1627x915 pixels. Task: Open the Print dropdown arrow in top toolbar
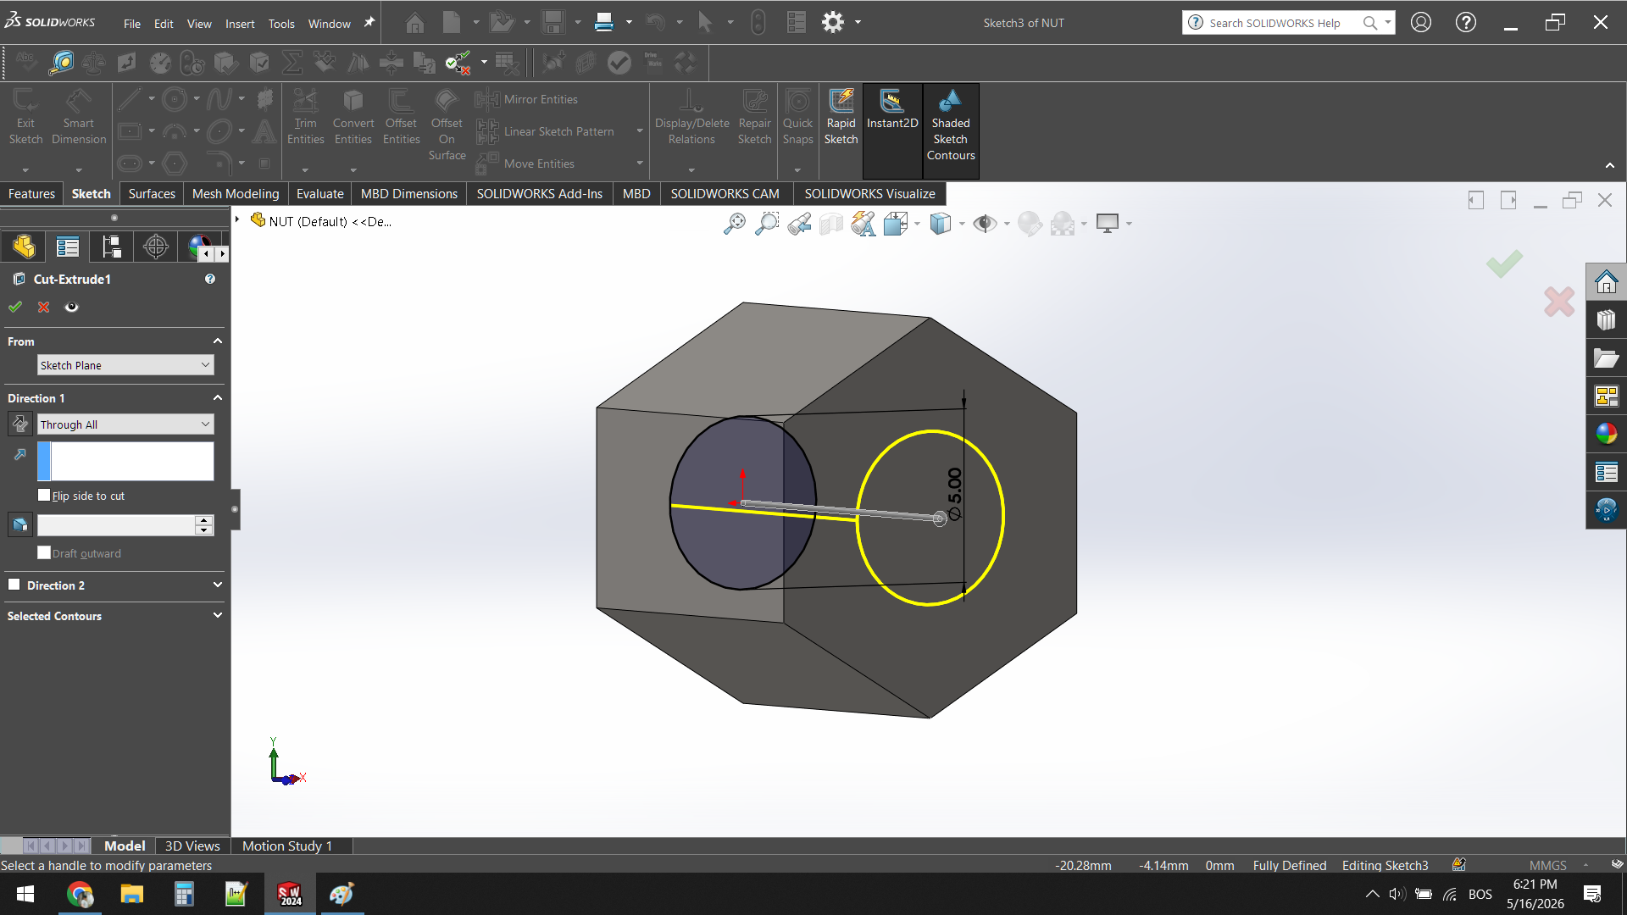click(629, 23)
